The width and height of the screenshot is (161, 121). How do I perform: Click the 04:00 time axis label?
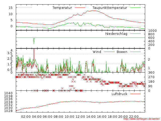click(x=37, y=117)
